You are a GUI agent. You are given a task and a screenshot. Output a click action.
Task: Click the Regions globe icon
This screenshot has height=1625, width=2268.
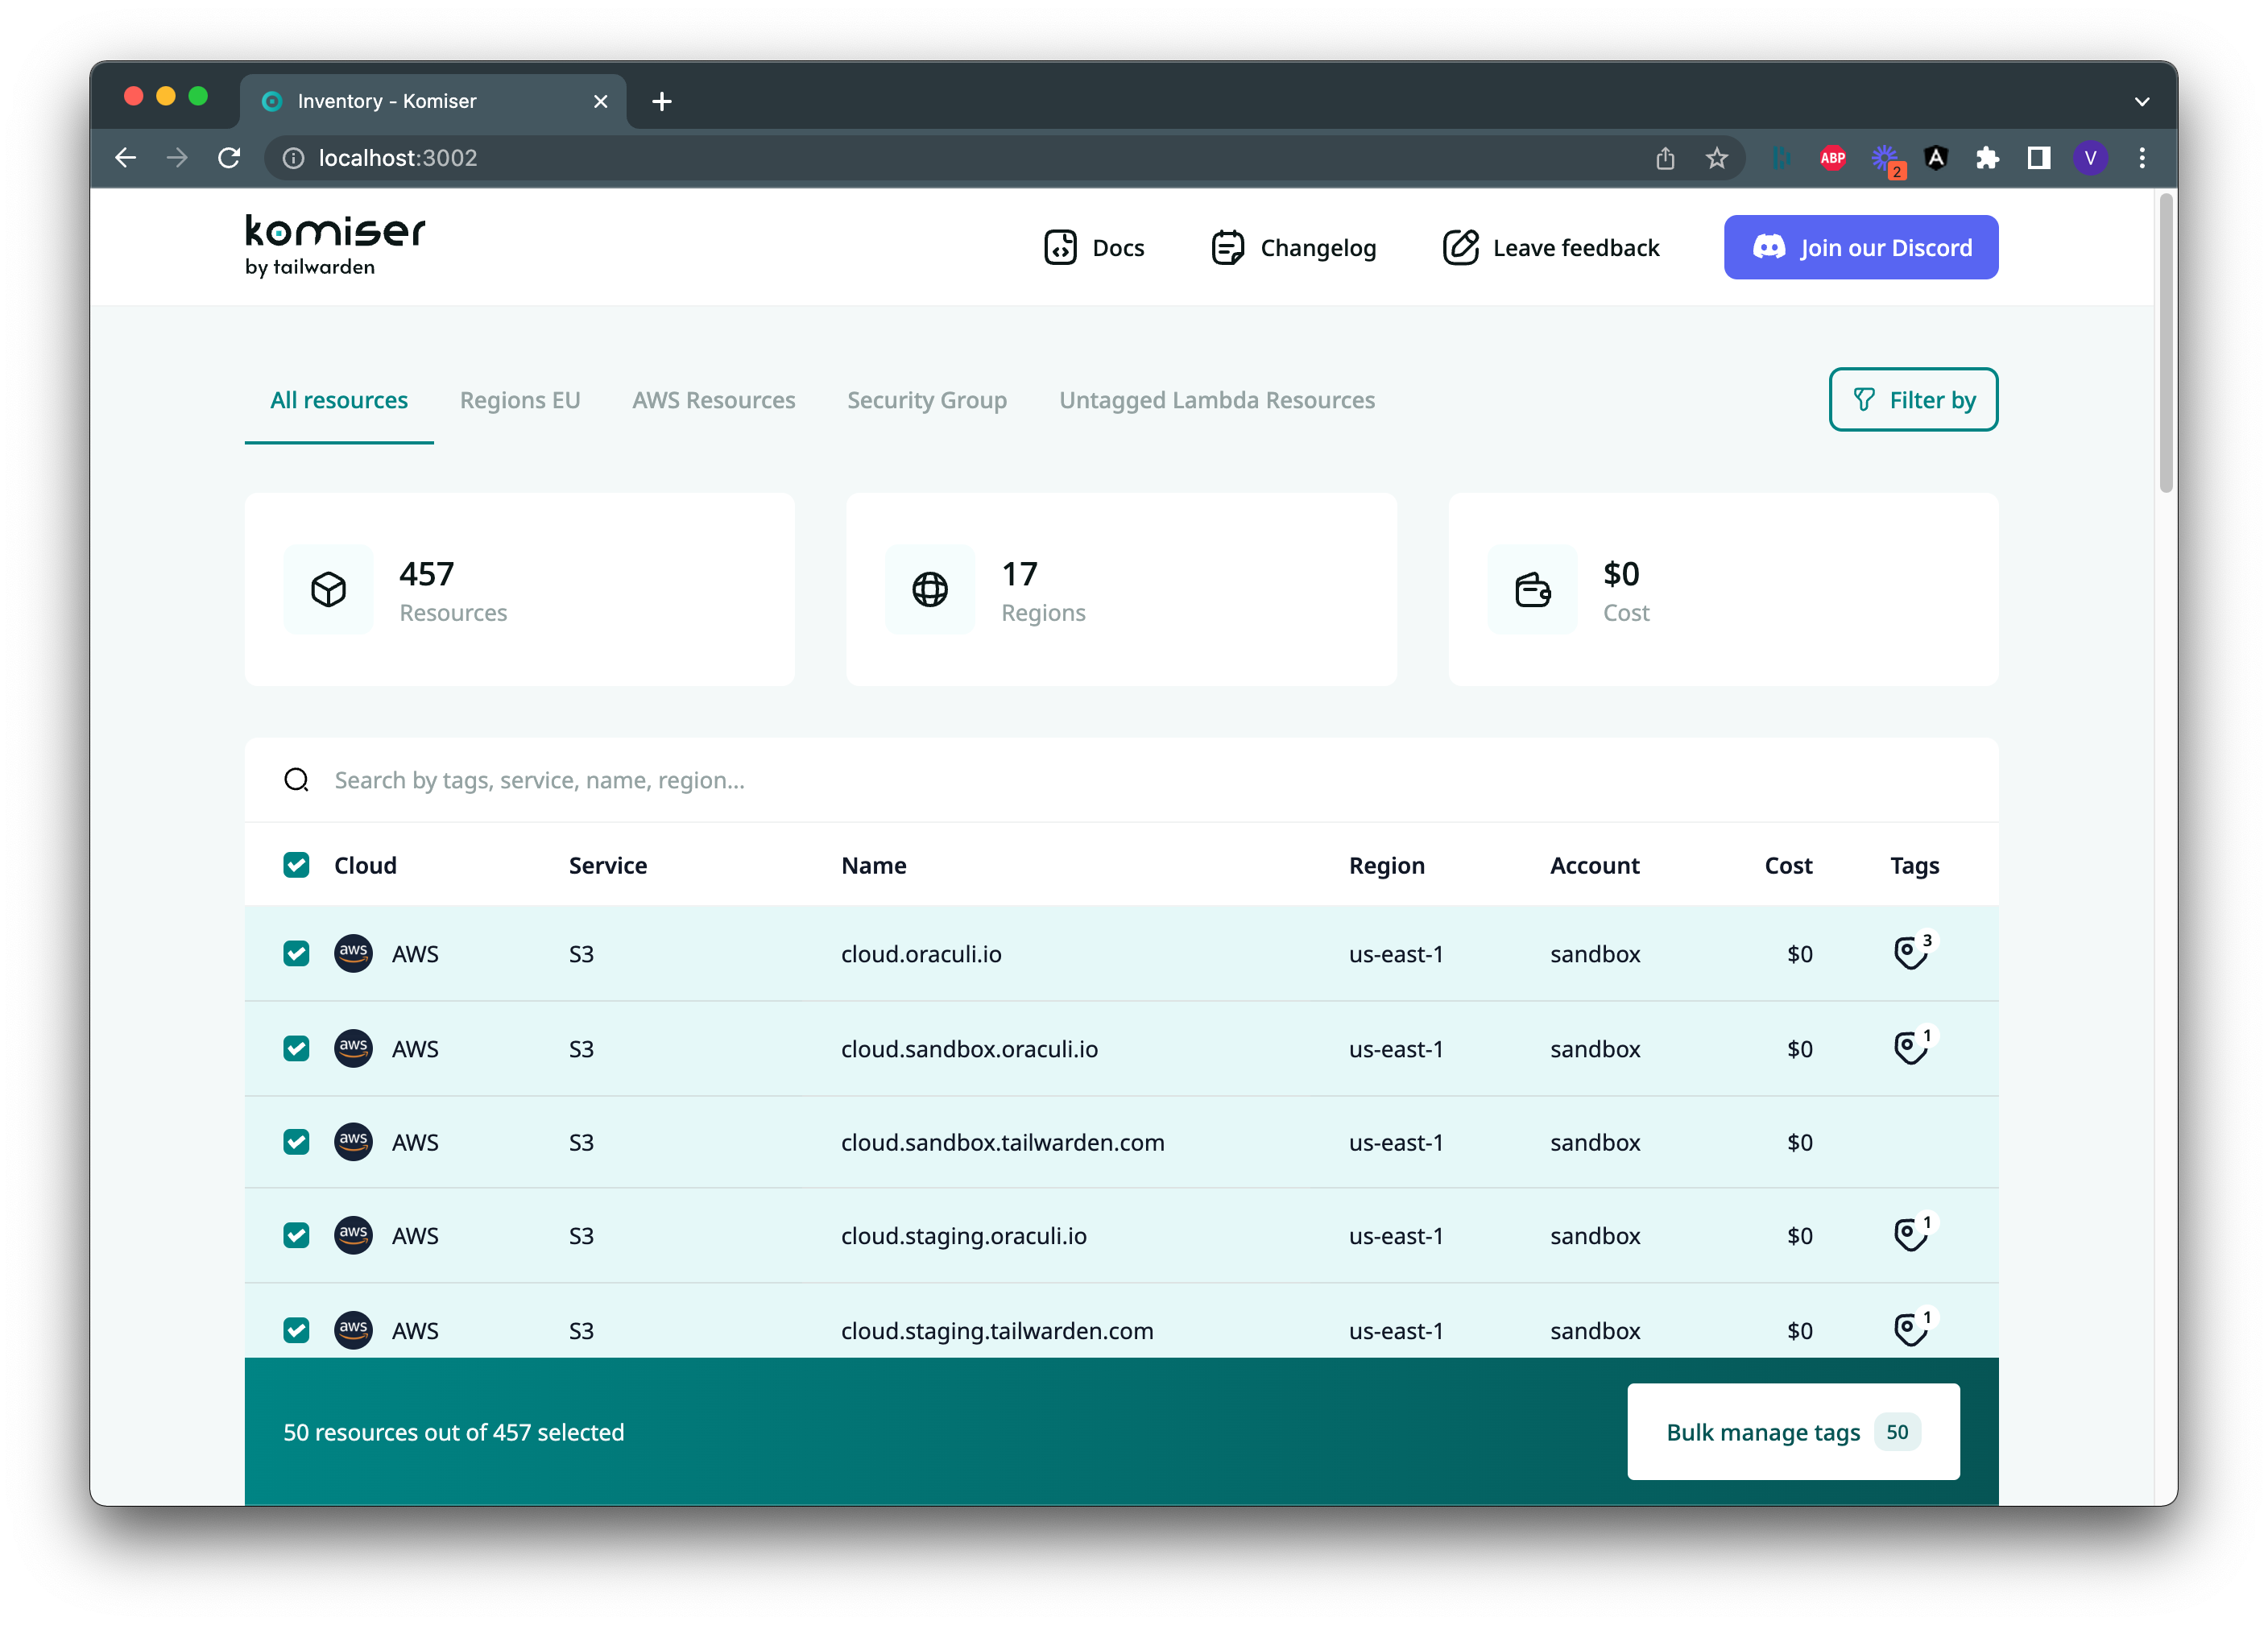pyautogui.click(x=930, y=589)
